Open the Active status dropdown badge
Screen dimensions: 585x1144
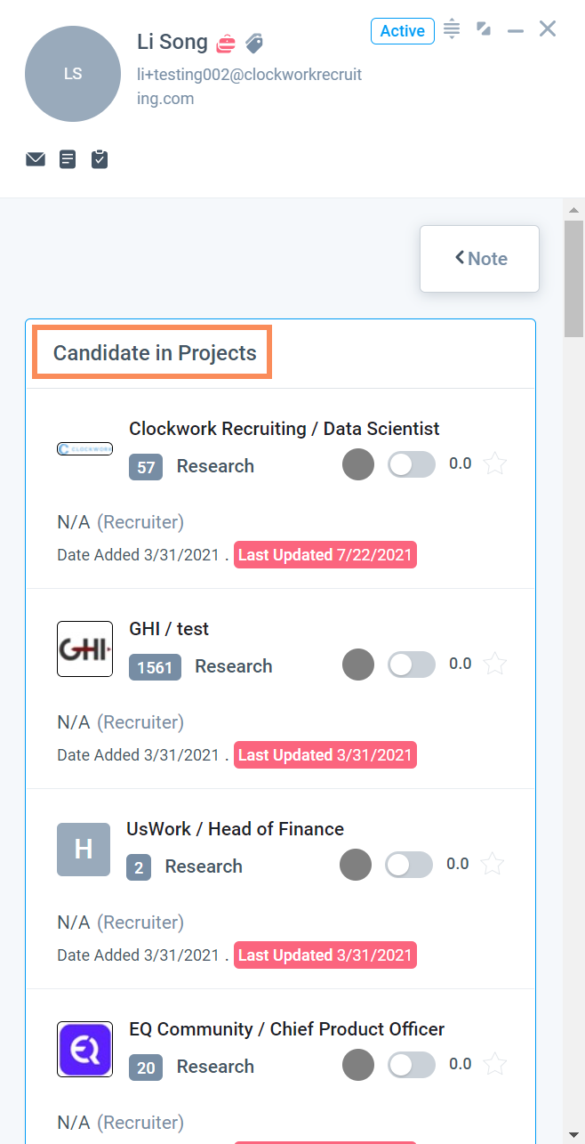point(403,31)
